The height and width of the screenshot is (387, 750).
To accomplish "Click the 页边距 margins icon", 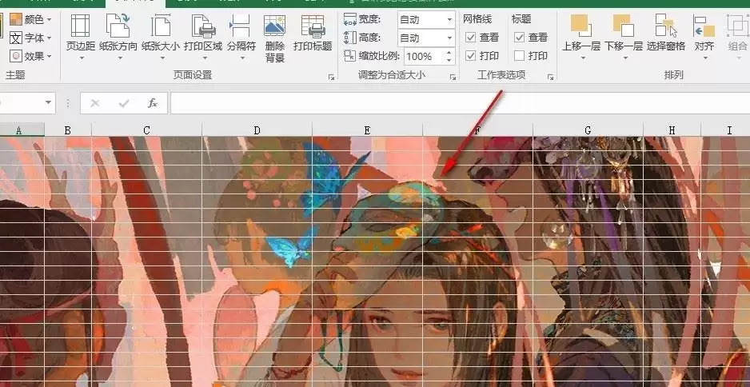I will (x=80, y=26).
